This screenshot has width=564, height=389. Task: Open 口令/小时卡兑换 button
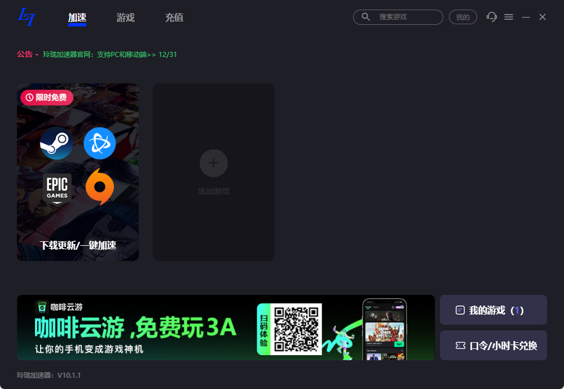[x=493, y=346]
